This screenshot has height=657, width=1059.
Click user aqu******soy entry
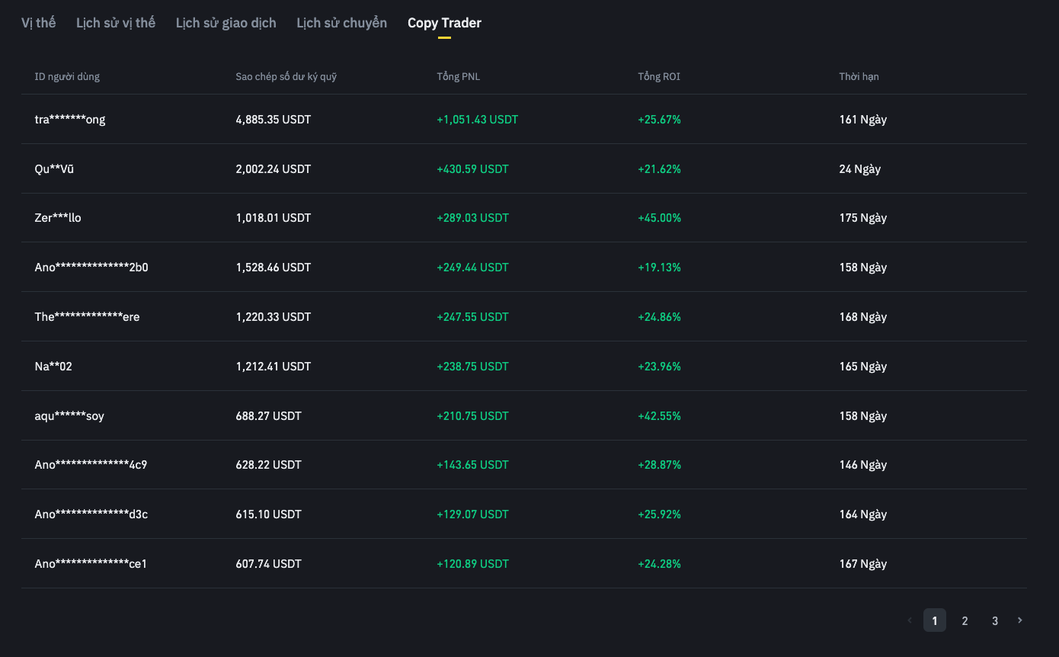point(69,416)
